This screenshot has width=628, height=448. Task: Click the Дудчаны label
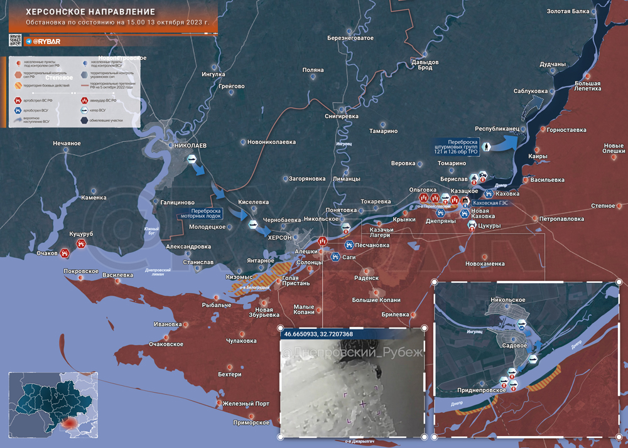coord(553,65)
